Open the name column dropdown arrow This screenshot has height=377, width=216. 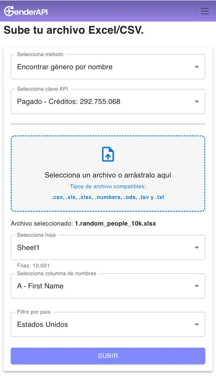click(x=197, y=286)
